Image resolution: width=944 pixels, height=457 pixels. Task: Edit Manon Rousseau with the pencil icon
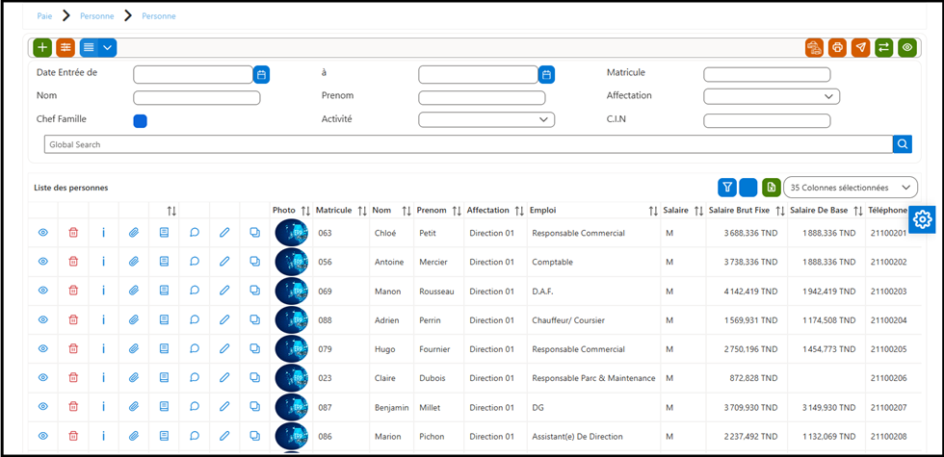(224, 291)
